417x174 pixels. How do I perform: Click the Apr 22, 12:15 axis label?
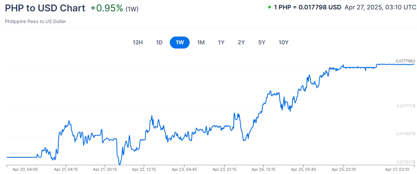(144, 169)
